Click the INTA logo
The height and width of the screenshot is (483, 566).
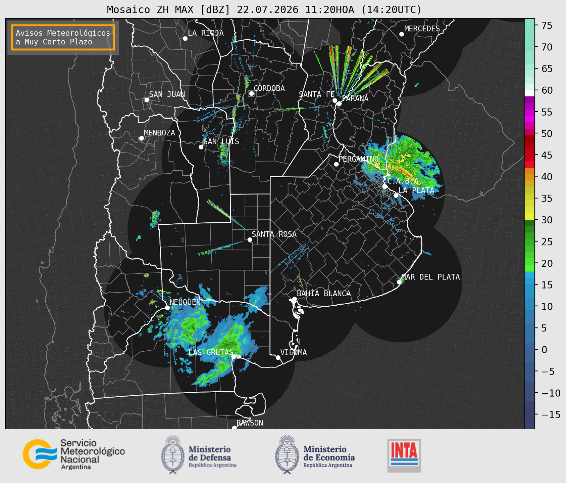click(404, 455)
